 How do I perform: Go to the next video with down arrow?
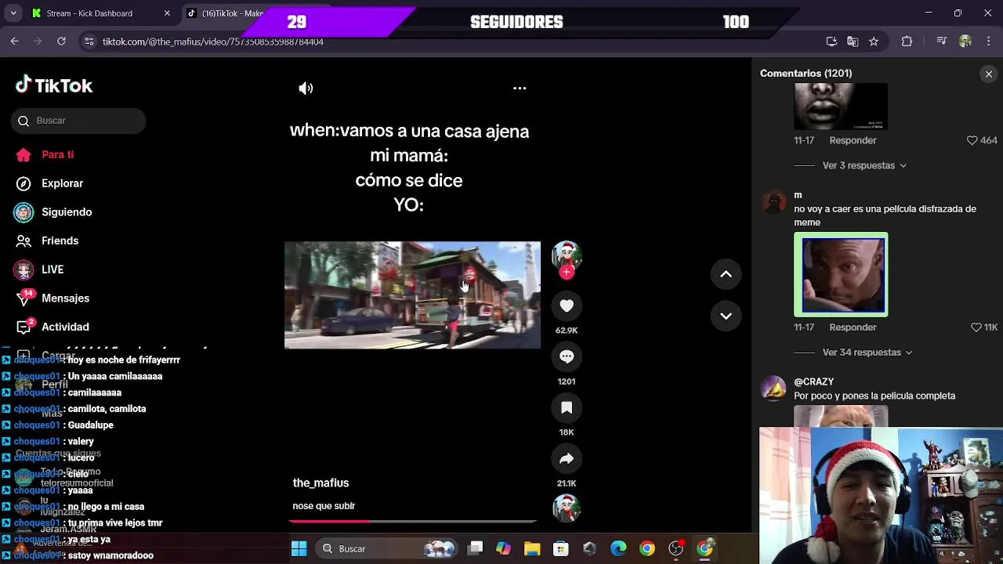tap(726, 316)
